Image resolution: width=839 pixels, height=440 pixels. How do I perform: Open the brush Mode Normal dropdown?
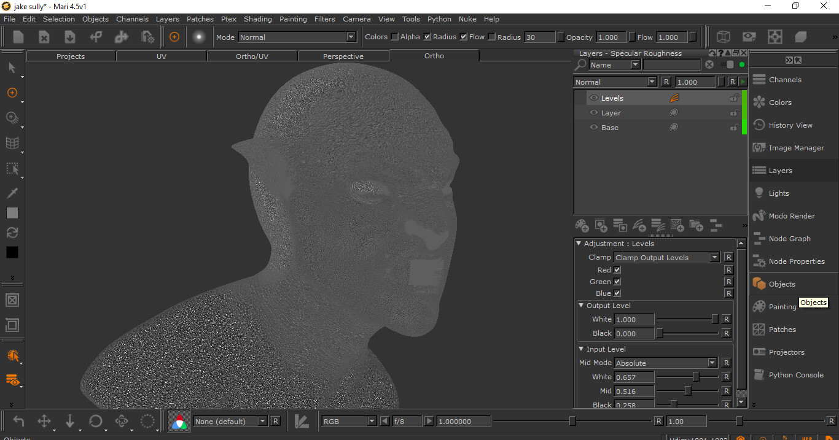[297, 37]
